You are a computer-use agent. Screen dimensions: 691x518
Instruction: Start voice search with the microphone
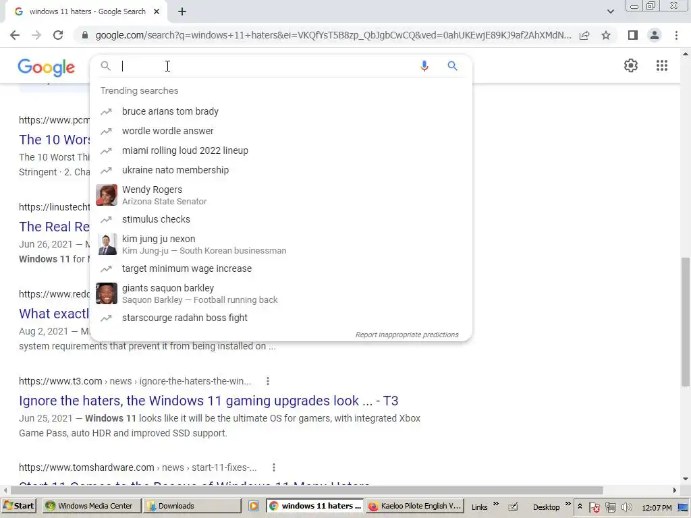424,66
